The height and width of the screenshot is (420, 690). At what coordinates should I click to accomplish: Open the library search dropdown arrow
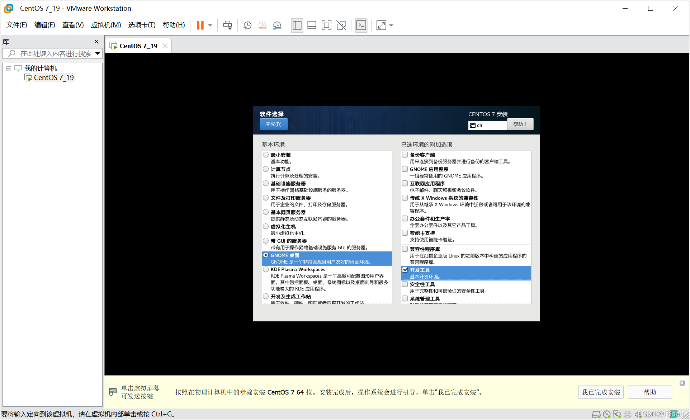[98, 53]
